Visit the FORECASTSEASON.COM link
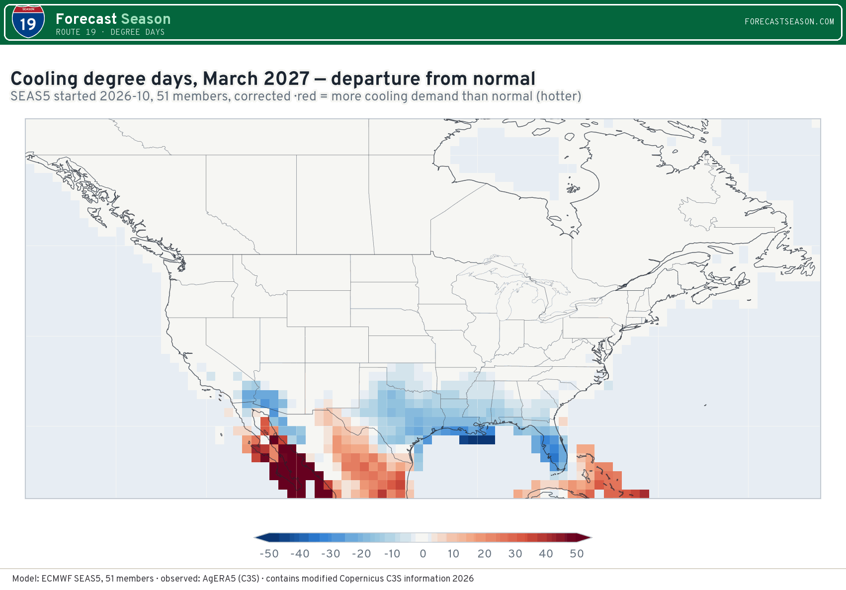Viewport: 846px width, 590px height. click(789, 21)
